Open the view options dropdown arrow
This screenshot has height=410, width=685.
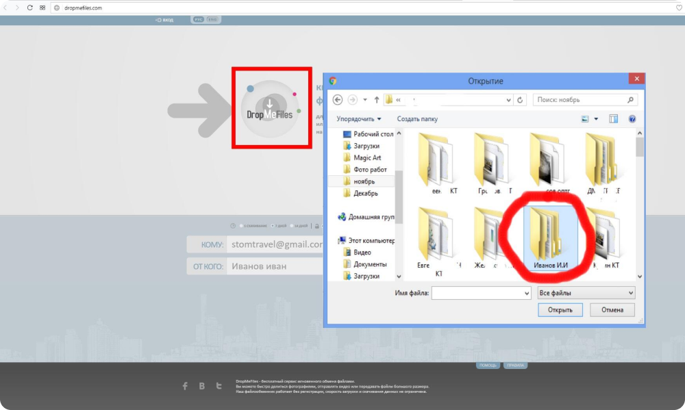pos(596,119)
